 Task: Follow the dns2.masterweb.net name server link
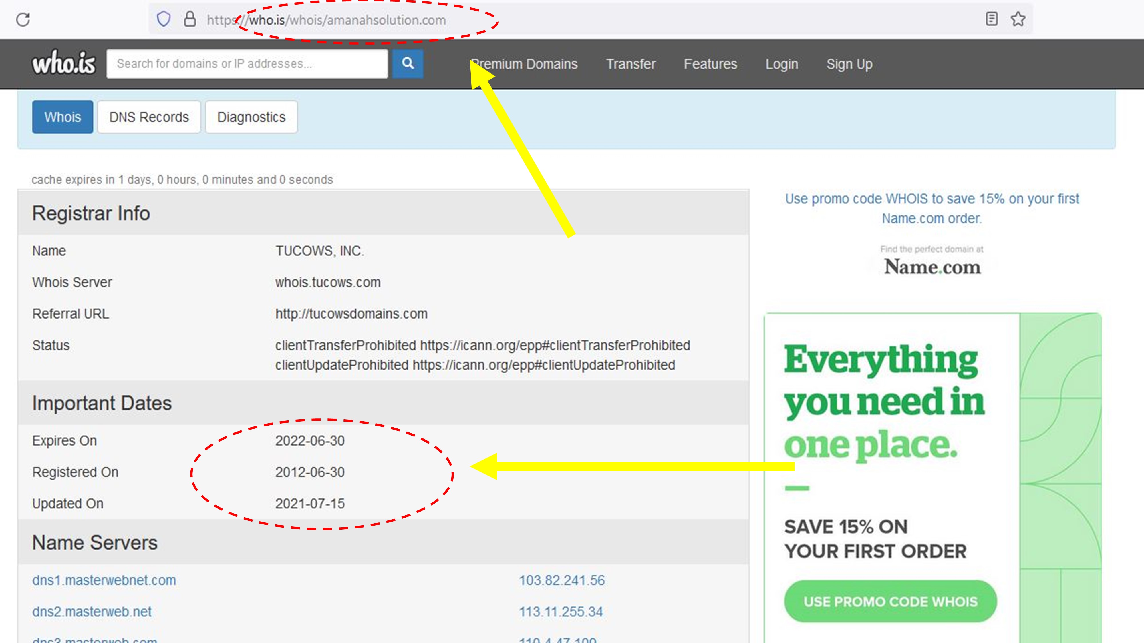(x=92, y=612)
